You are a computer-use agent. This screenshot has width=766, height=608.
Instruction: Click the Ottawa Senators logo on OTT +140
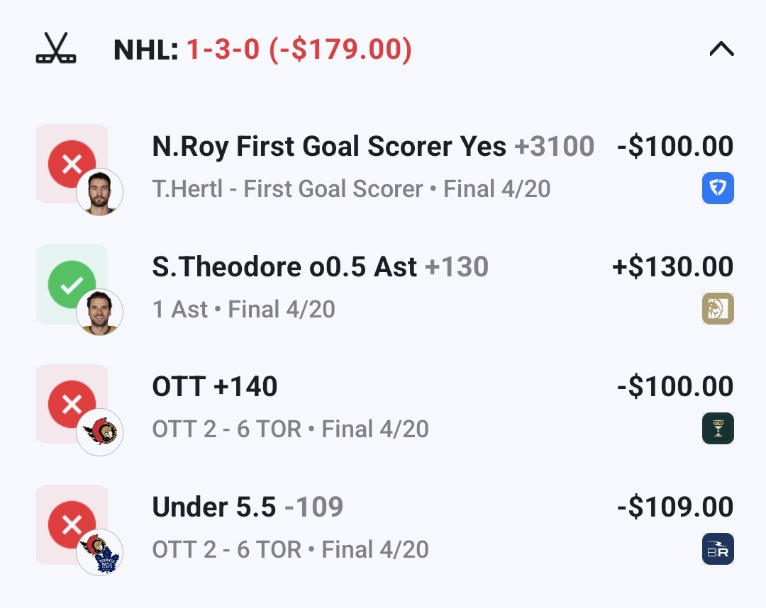[x=99, y=432]
